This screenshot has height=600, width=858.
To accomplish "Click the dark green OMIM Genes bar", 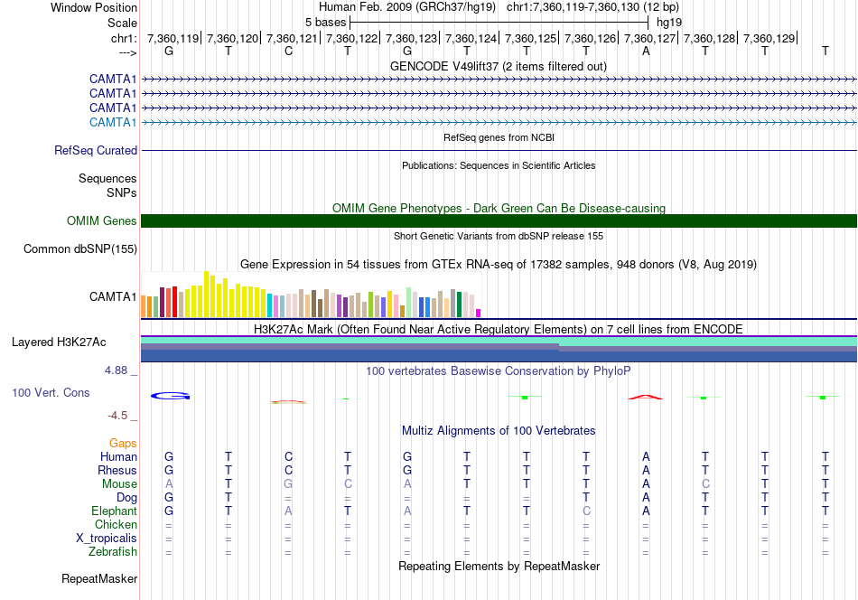I will click(499, 220).
